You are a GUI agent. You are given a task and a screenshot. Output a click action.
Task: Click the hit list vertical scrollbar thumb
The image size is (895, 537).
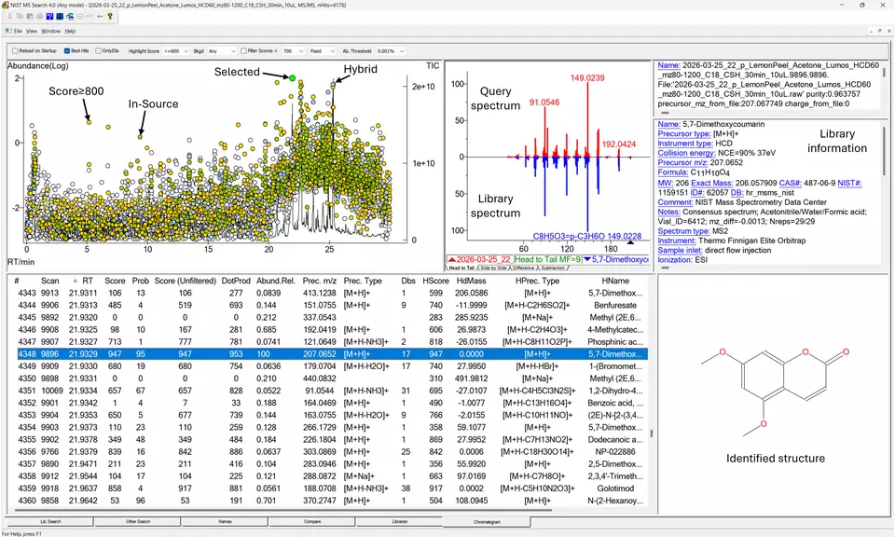(x=652, y=434)
